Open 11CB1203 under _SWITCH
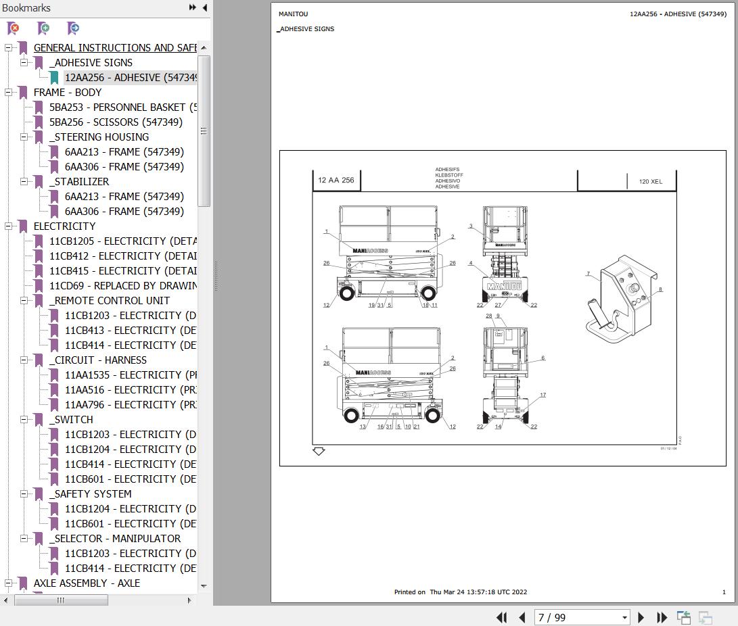 click(x=131, y=435)
